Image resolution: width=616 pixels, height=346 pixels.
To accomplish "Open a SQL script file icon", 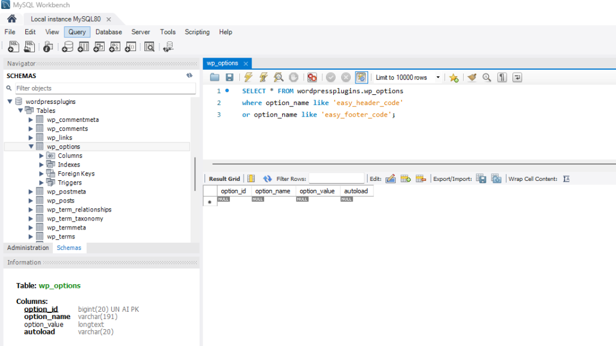I will tap(29, 46).
